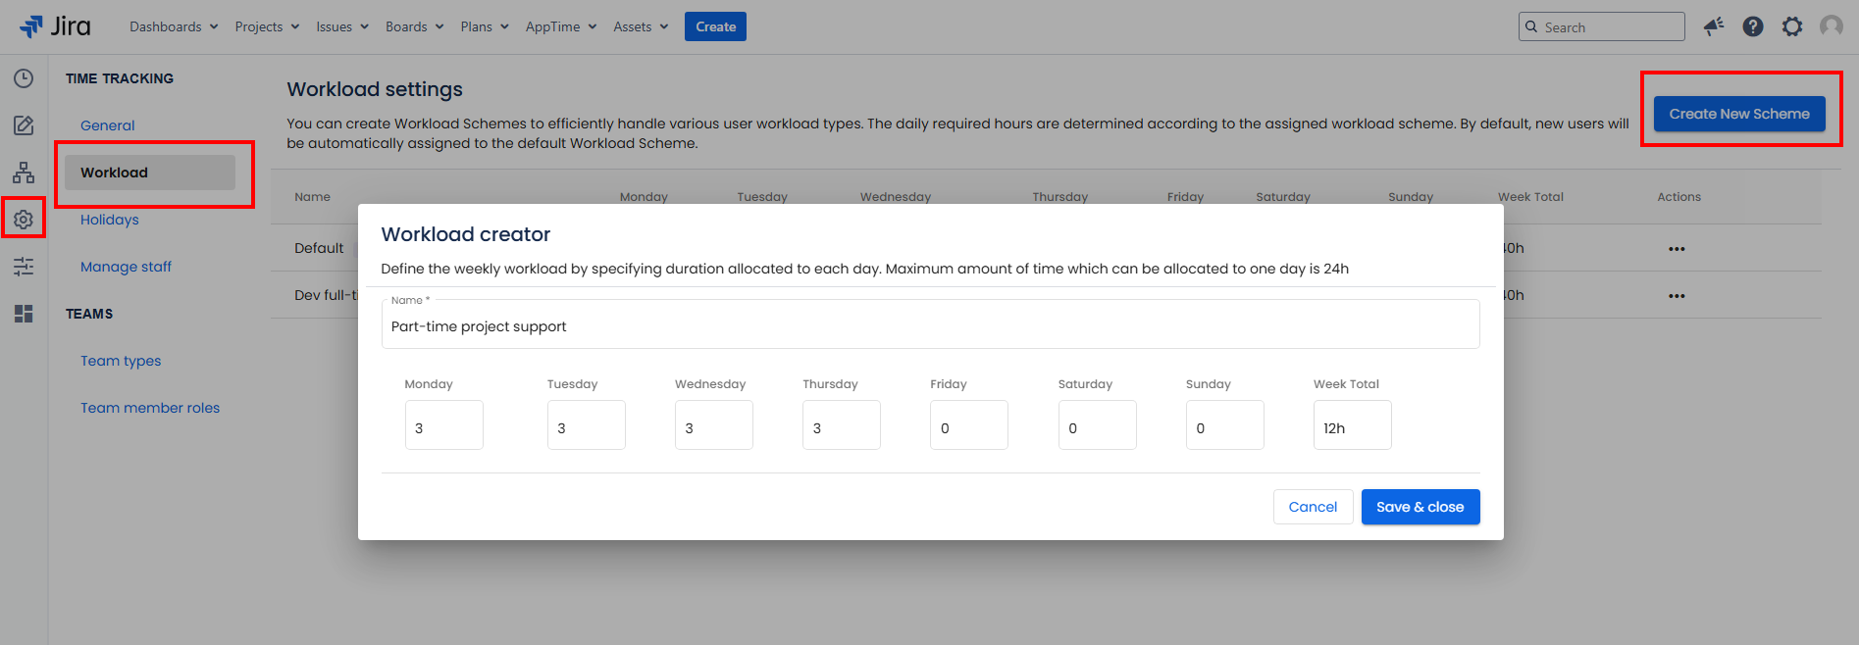Screen dimensions: 1859x645
Task: Expand the Projects dropdown menu
Action: [x=267, y=26]
